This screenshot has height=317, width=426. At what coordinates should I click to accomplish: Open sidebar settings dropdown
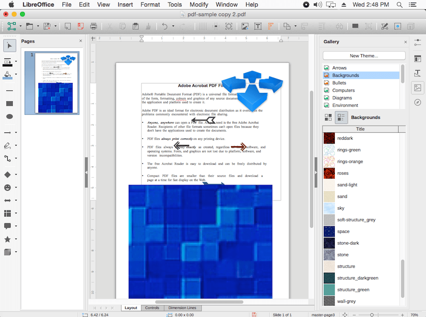pos(417,42)
